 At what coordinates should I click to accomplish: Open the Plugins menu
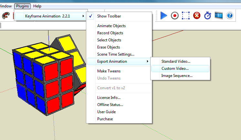tap(22, 6)
